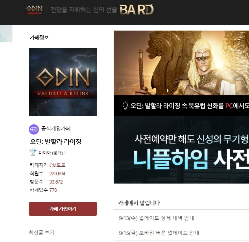Screen dimensions: 249x242
Task: Click the BARD title banner text
Action: tap(136, 9)
